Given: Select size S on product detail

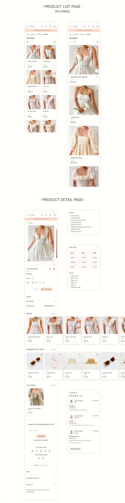Looking at the screenshot, I should (33, 283).
